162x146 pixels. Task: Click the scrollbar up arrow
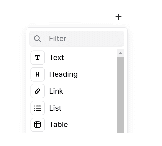pyautogui.click(x=120, y=53)
